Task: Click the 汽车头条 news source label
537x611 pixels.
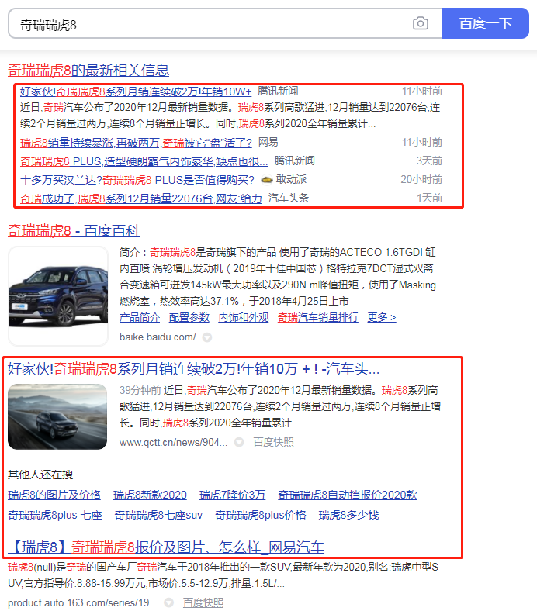Action: 289,198
